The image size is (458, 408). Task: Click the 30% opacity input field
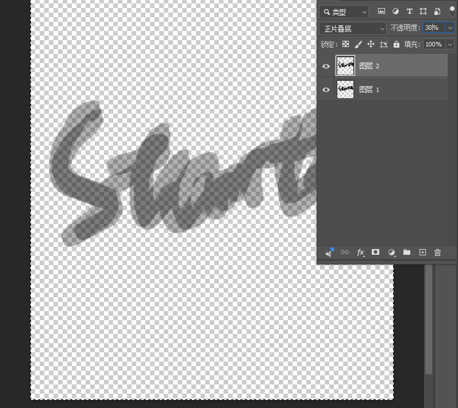[434, 28]
